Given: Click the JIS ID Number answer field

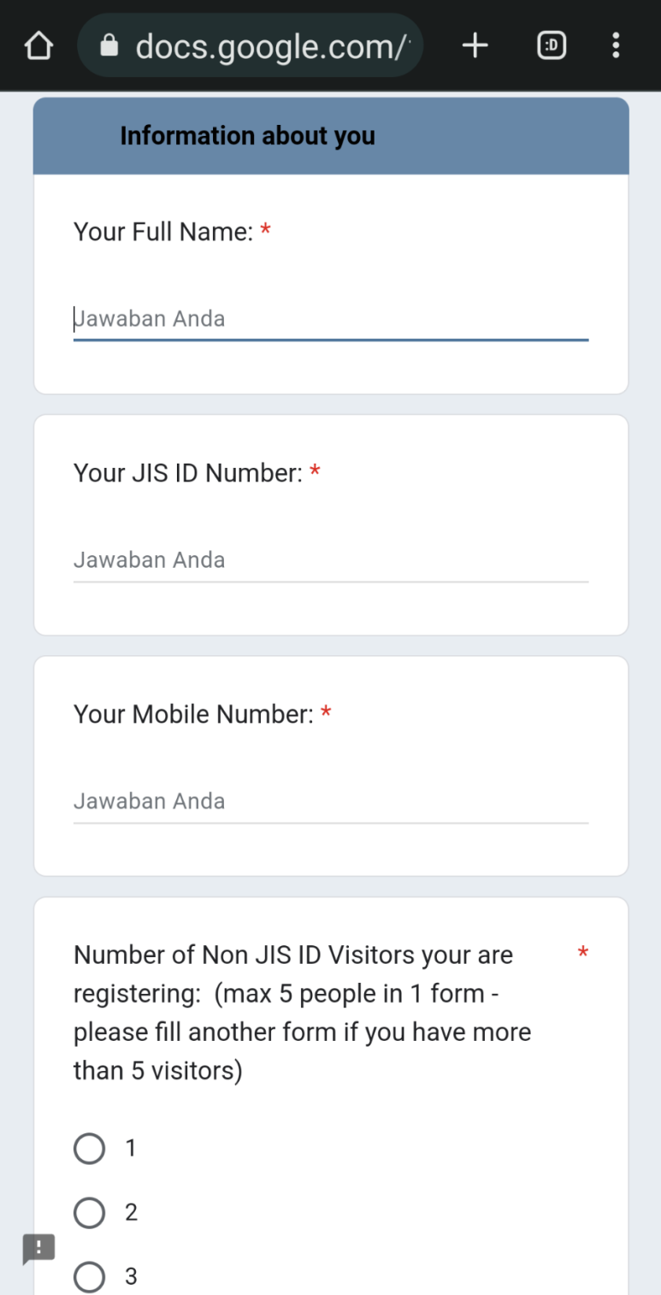Looking at the screenshot, I should coord(331,560).
